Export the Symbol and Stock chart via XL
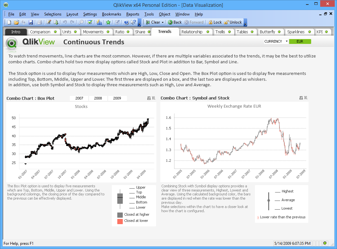 305,98
